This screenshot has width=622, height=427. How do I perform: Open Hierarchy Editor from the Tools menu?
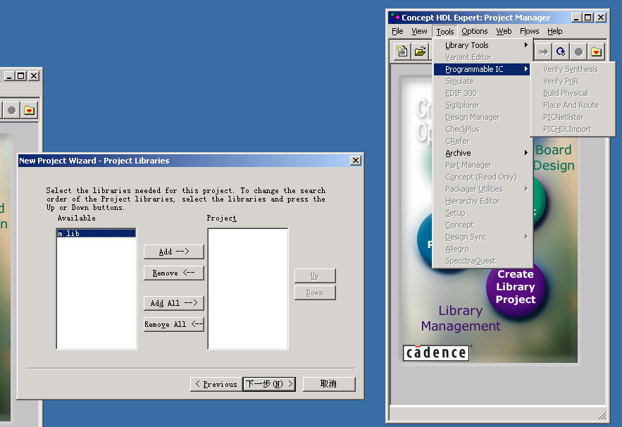(x=482, y=201)
